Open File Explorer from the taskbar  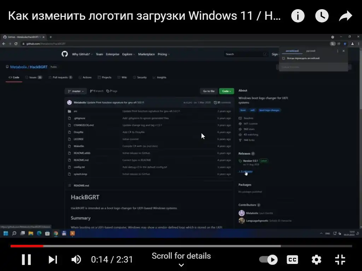31,234
